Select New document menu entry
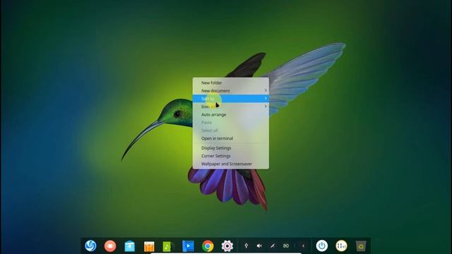The width and height of the screenshot is (452, 254). click(231, 90)
